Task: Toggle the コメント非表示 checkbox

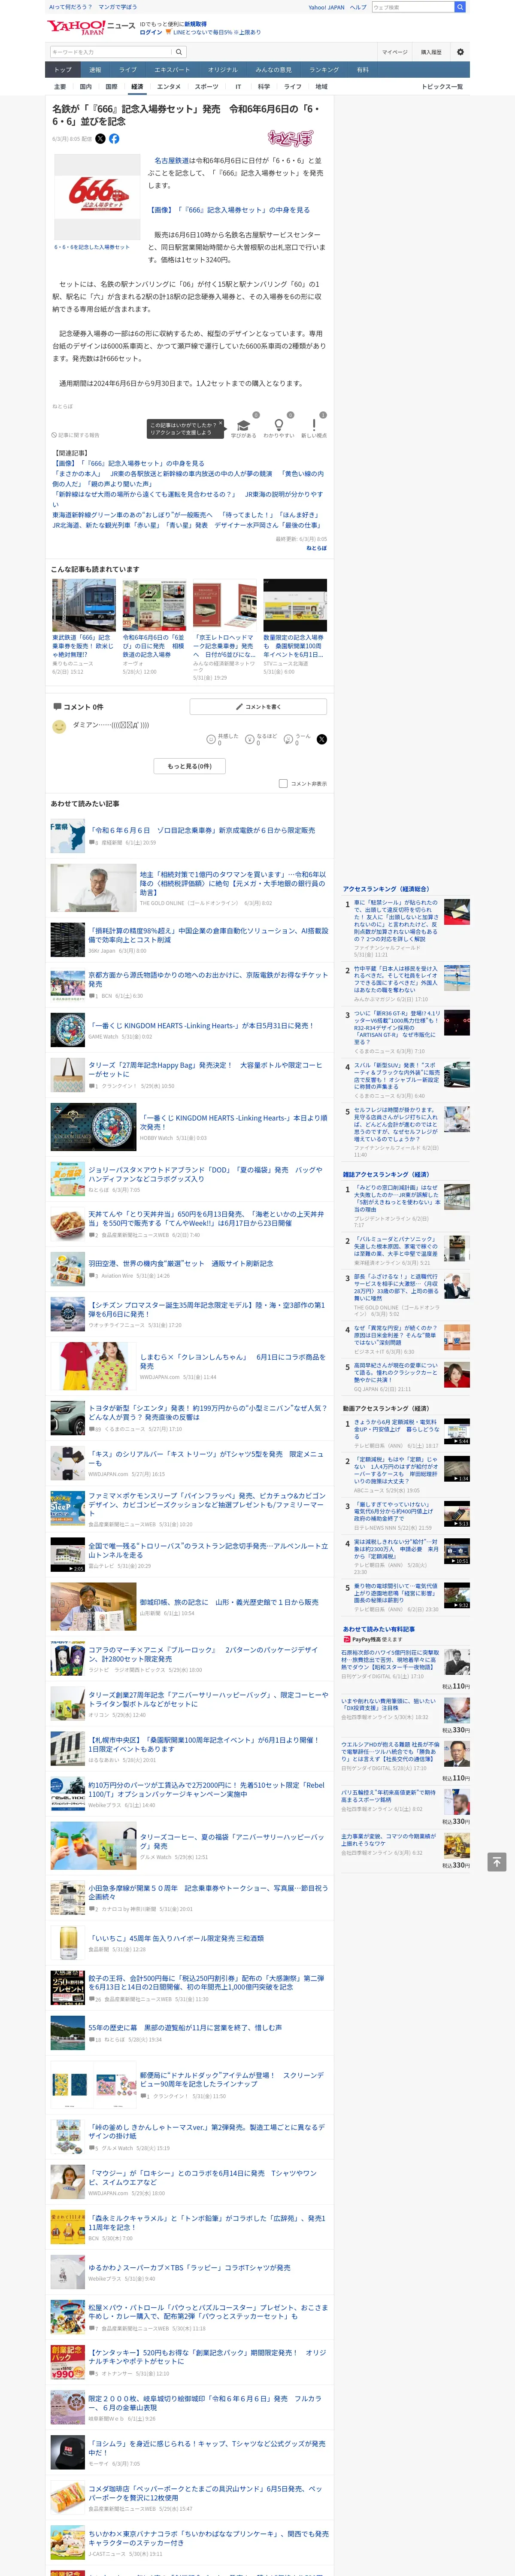Action: click(283, 783)
